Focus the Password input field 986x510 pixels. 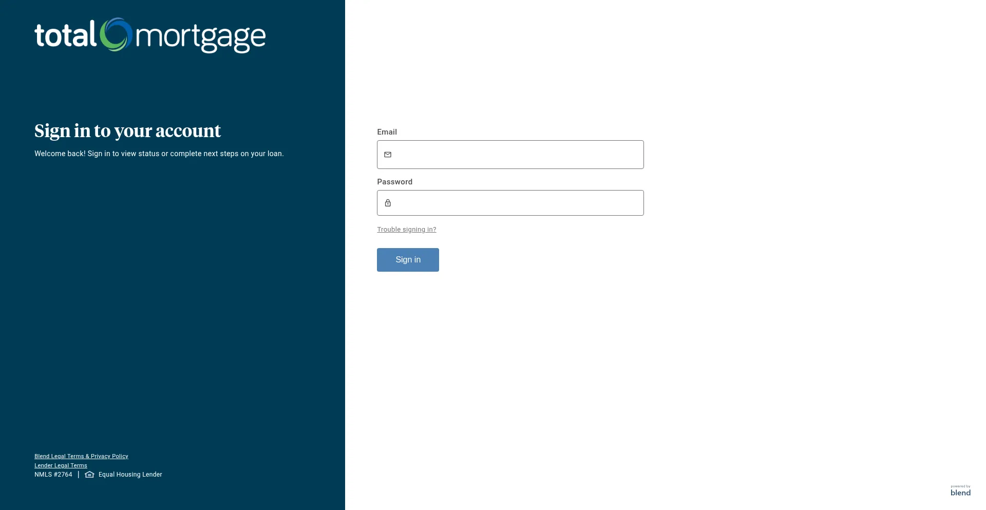[x=510, y=203]
